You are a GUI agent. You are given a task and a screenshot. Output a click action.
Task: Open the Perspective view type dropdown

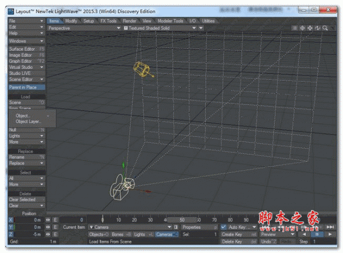coord(81,28)
